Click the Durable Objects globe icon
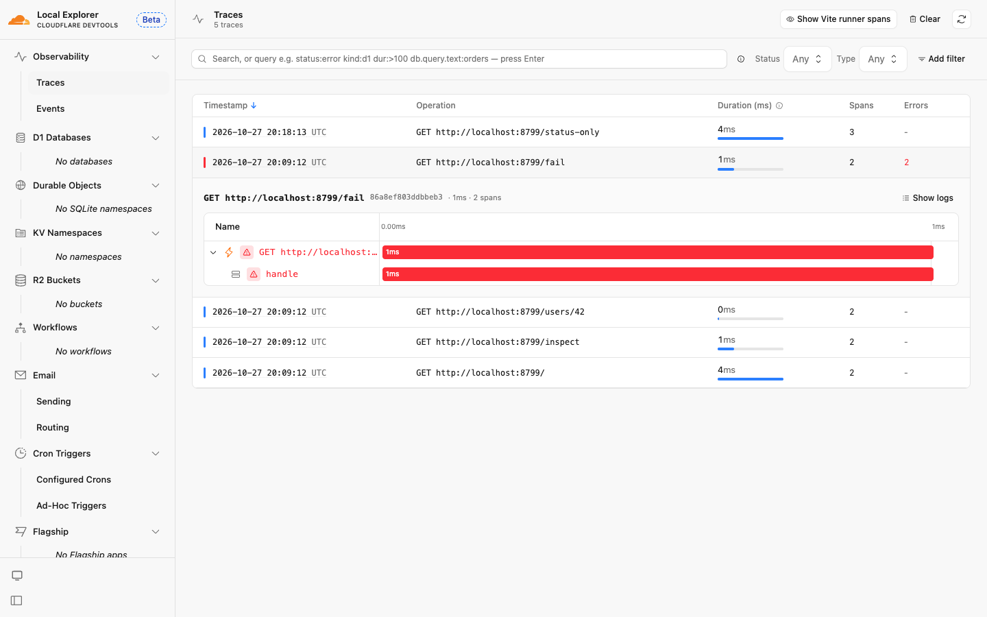 point(21,185)
